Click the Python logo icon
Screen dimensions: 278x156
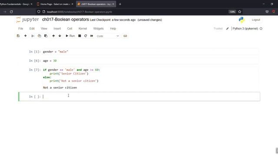click(242, 19)
